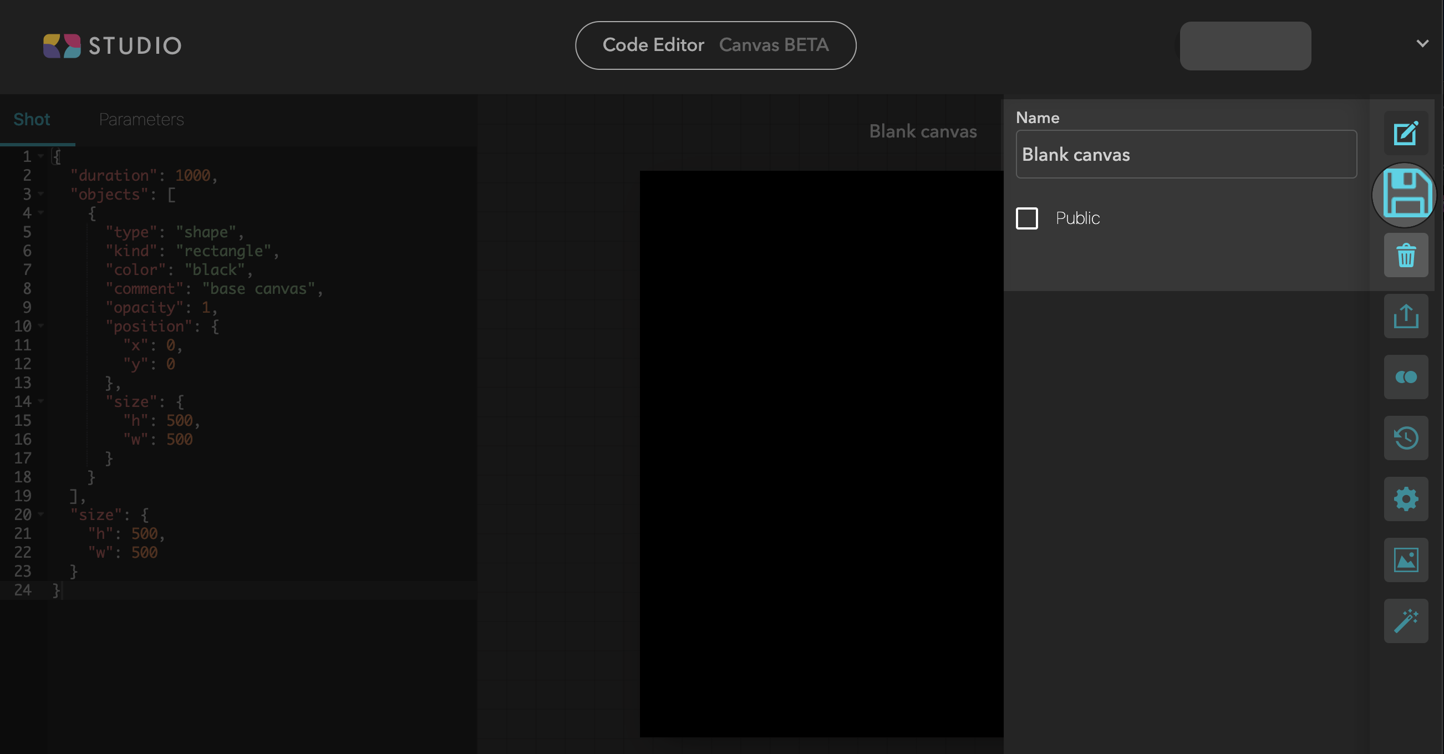Click the edit pencil icon in sidebar
This screenshot has height=754, width=1444.
coord(1406,134)
